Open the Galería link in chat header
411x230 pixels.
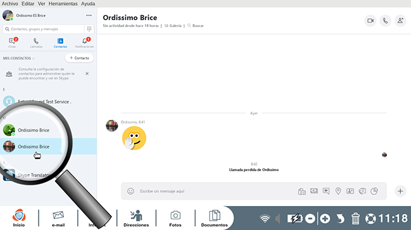[x=173, y=26]
